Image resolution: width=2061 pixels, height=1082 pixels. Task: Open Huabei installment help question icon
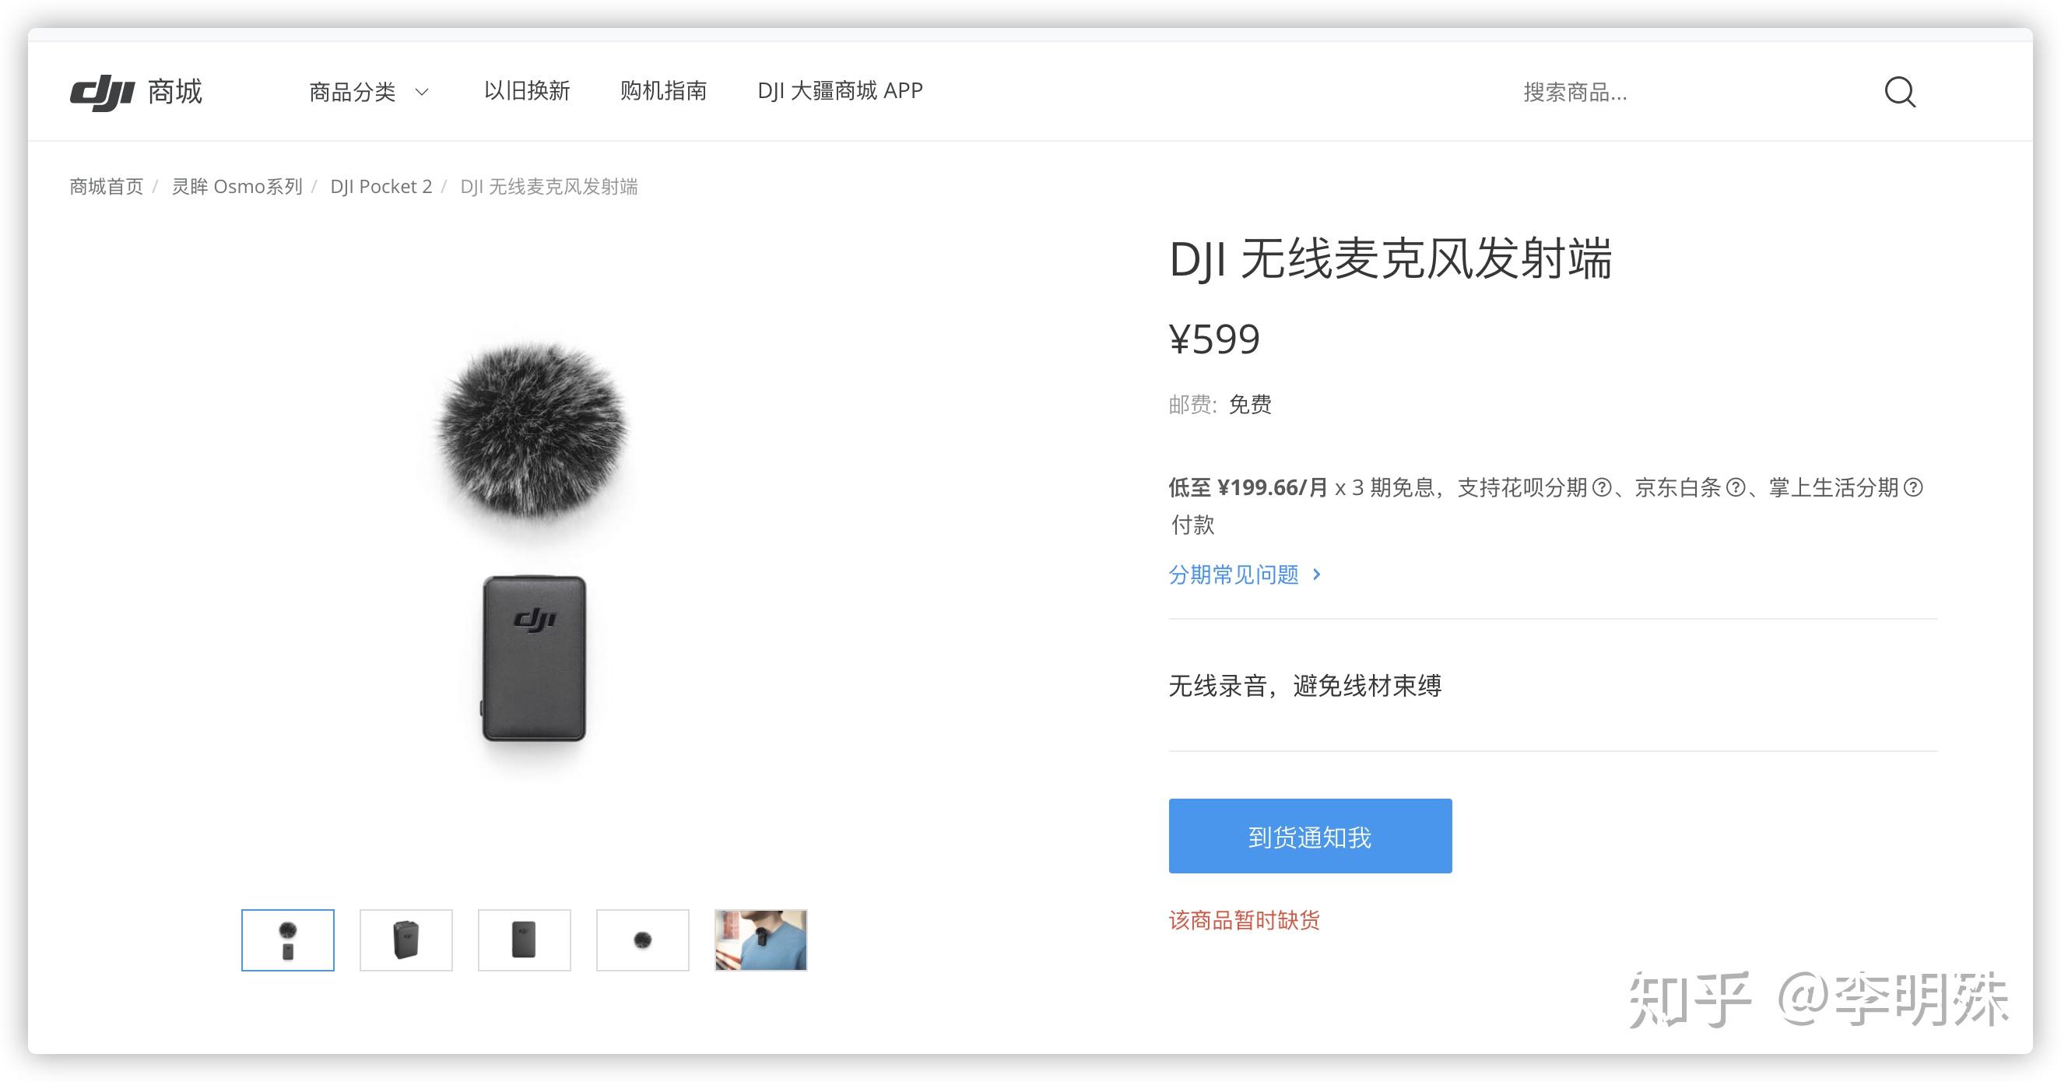1602,487
